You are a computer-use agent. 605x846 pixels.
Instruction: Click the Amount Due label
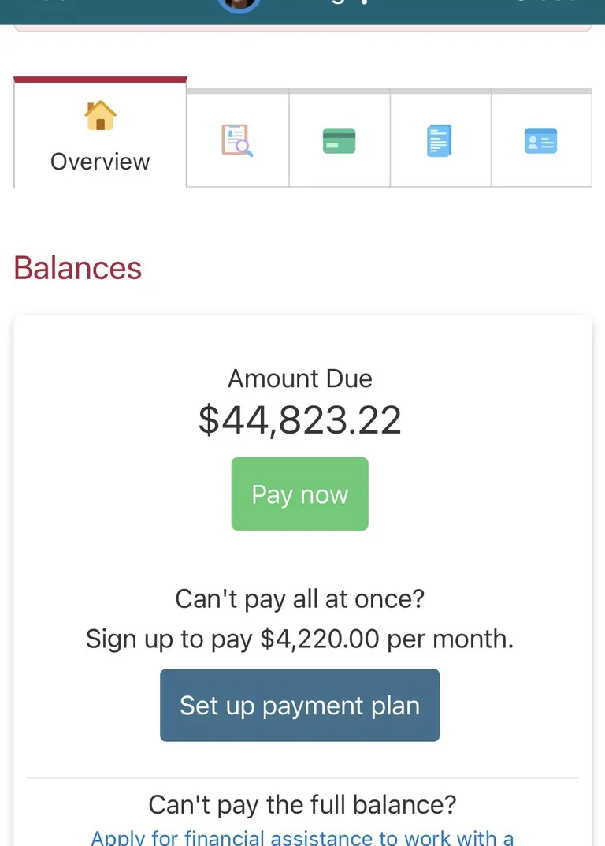(299, 378)
